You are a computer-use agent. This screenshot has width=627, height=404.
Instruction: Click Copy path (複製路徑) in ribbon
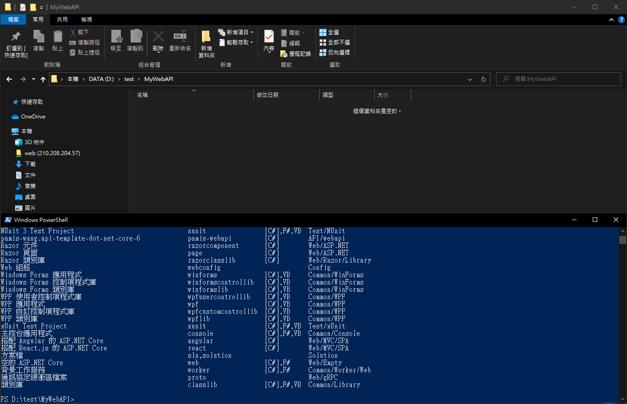(84, 43)
